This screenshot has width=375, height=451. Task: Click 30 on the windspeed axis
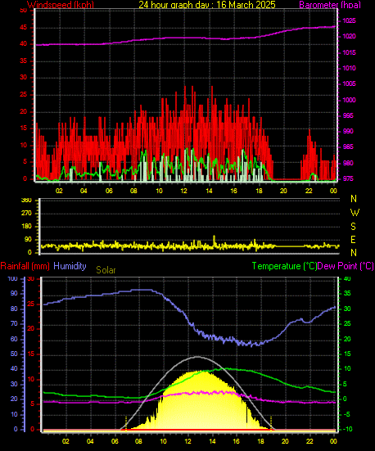pos(24,78)
